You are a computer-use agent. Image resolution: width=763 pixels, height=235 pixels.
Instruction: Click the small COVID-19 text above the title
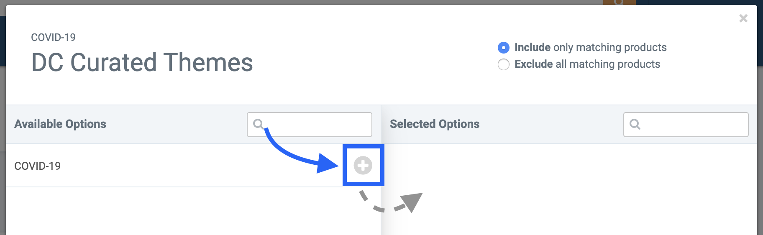[x=54, y=37]
